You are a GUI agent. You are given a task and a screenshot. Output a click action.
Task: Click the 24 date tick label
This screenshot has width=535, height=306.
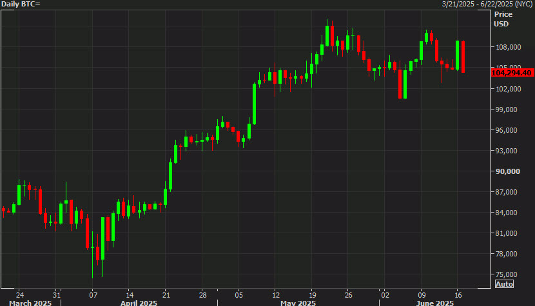pos(20,295)
